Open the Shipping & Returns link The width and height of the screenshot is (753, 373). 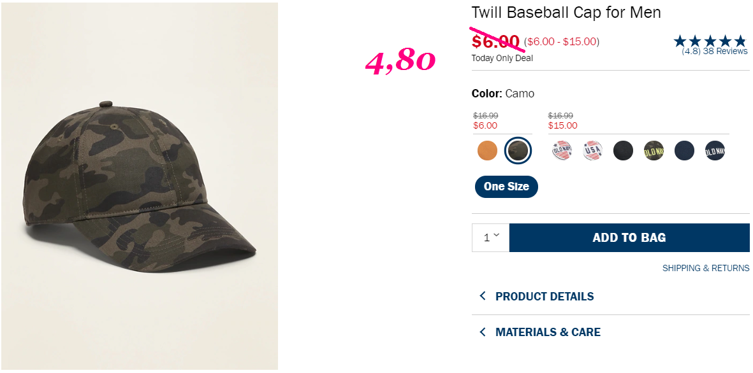click(706, 268)
